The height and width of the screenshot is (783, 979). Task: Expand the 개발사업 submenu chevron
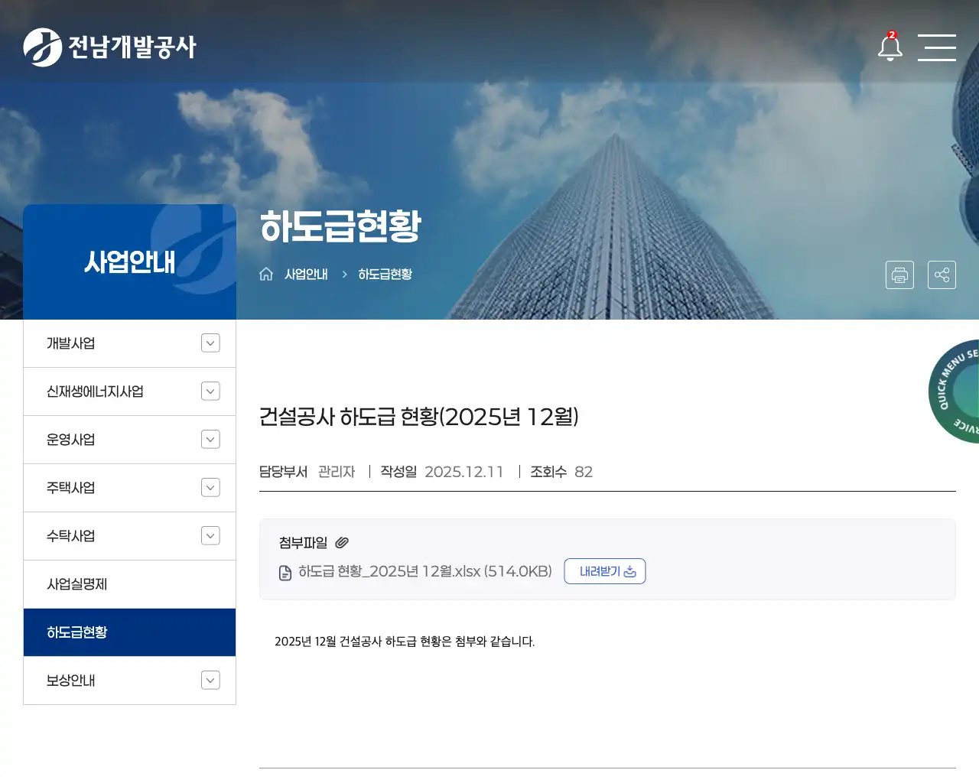(210, 343)
